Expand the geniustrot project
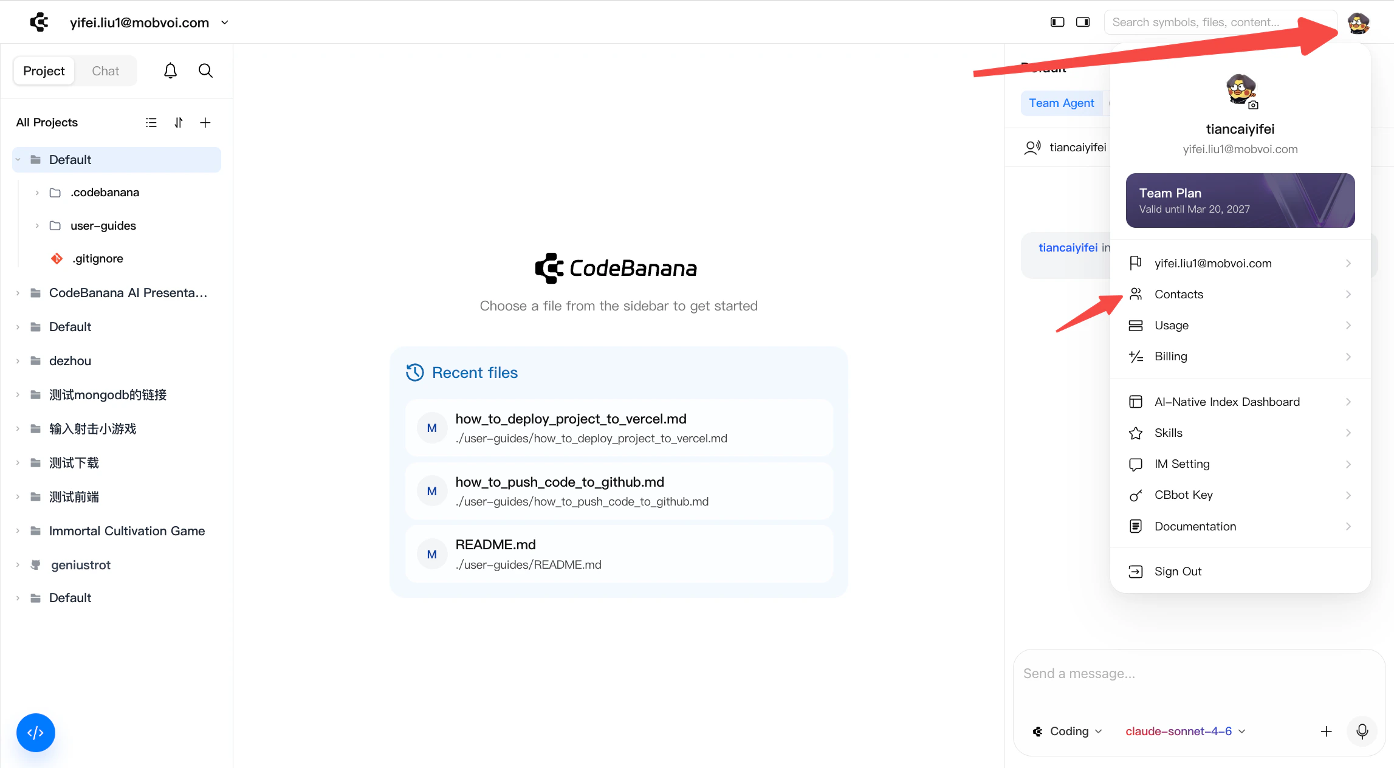 (18, 565)
